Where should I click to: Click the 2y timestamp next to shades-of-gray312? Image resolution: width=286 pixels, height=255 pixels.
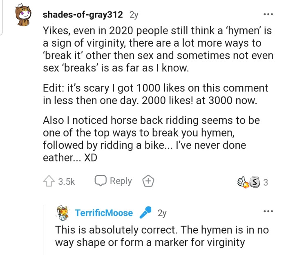134,15
